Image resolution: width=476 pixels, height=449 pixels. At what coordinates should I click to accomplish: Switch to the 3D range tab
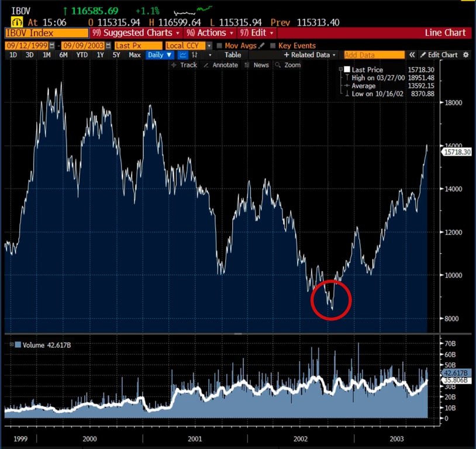coord(29,55)
